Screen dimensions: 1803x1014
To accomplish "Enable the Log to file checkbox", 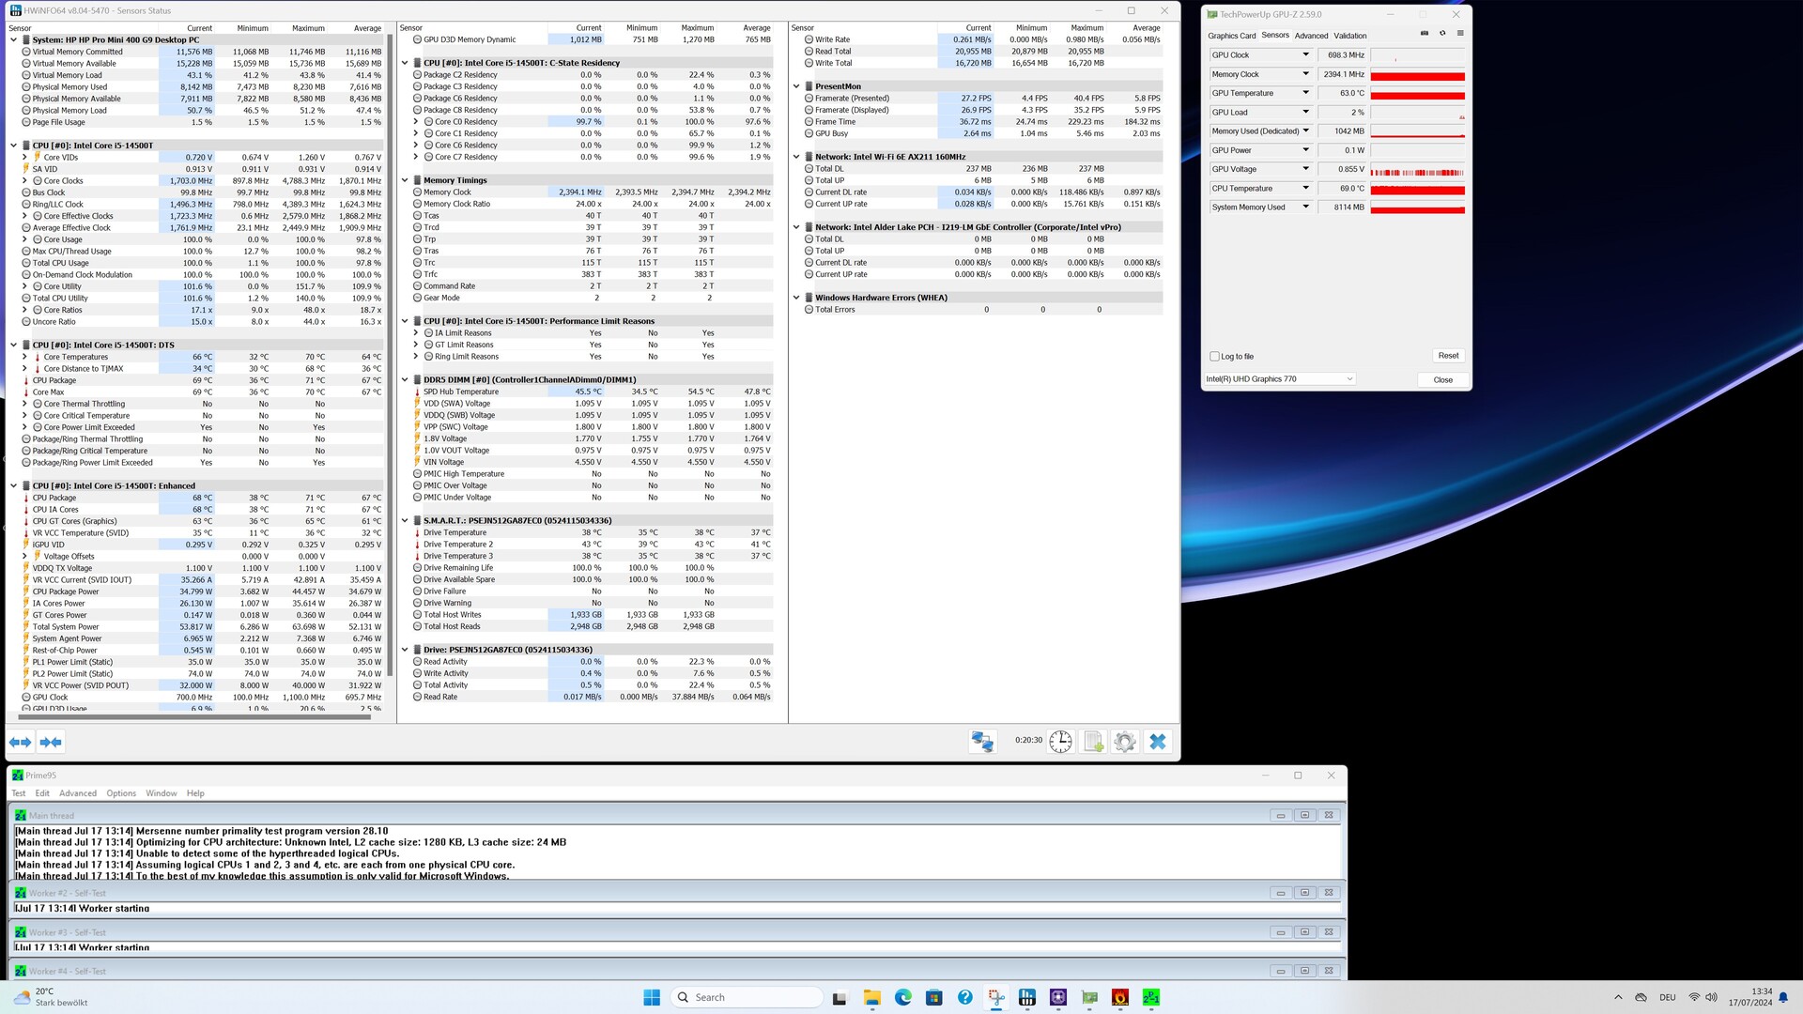I will point(1215,357).
